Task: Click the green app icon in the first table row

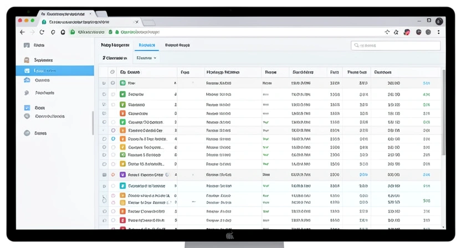Action: coord(122,83)
